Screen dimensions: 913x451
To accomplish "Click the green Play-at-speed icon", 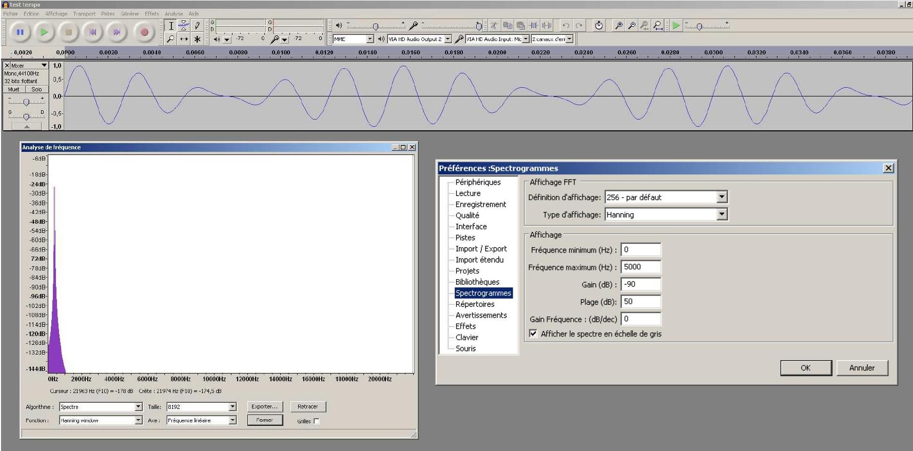I will tap(676, 25).
